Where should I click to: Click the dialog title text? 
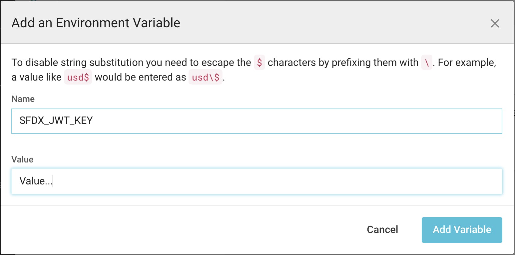click(96, 23)
